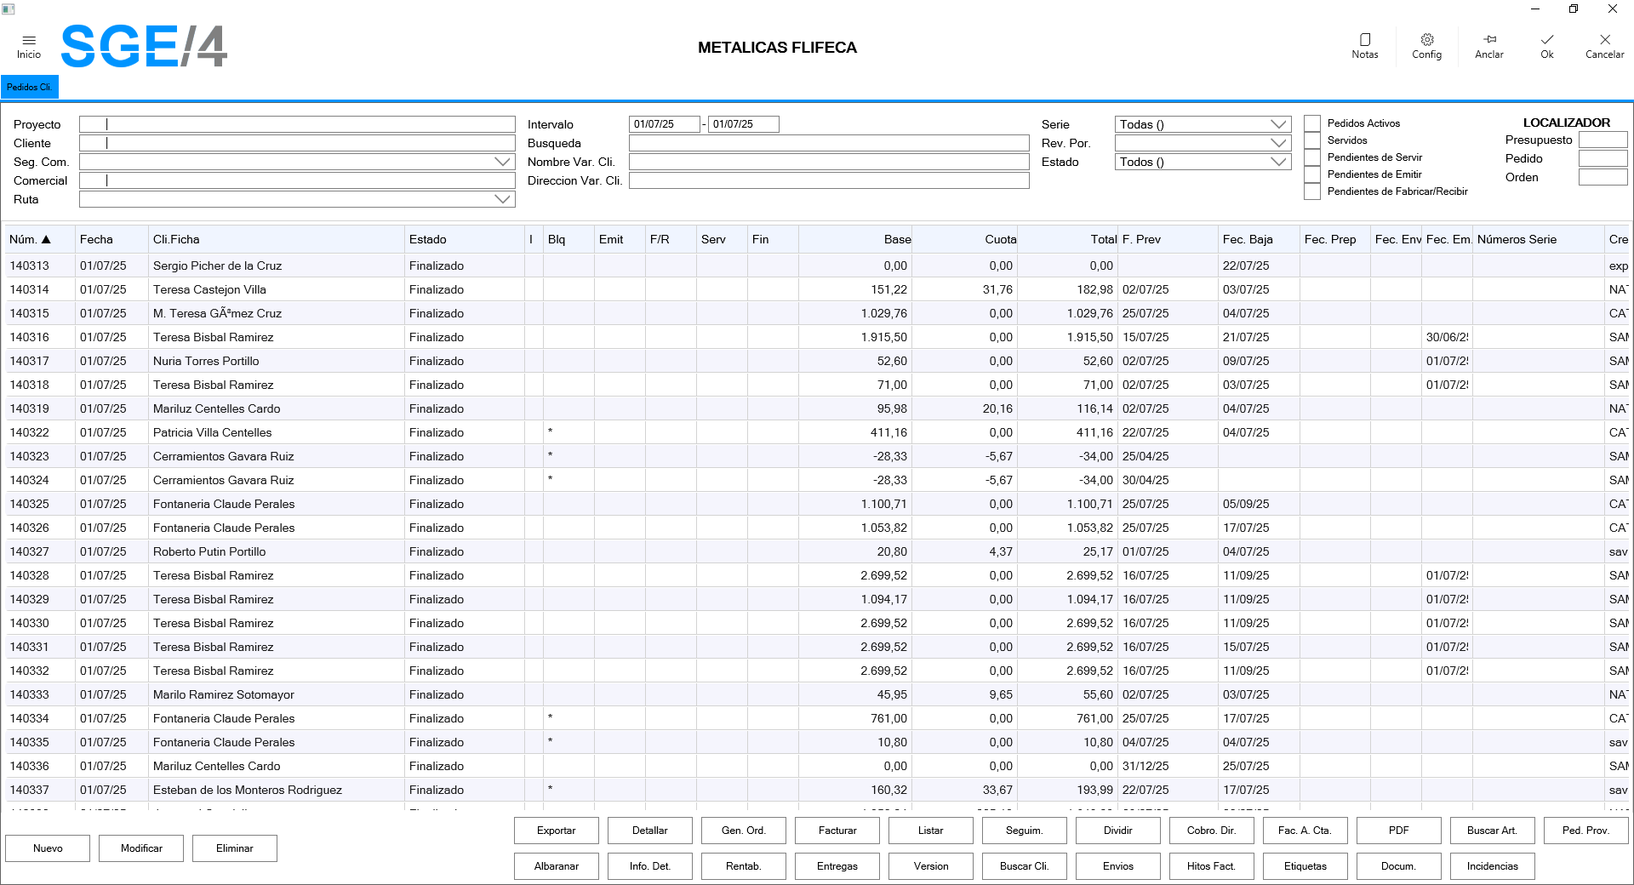Click the Version button

click(931, 866)
